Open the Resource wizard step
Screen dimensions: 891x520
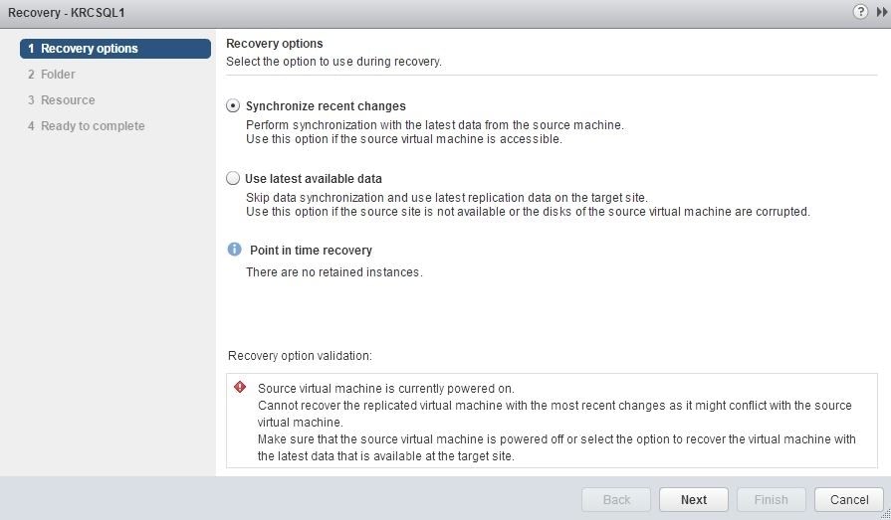(x=68, y=100)
